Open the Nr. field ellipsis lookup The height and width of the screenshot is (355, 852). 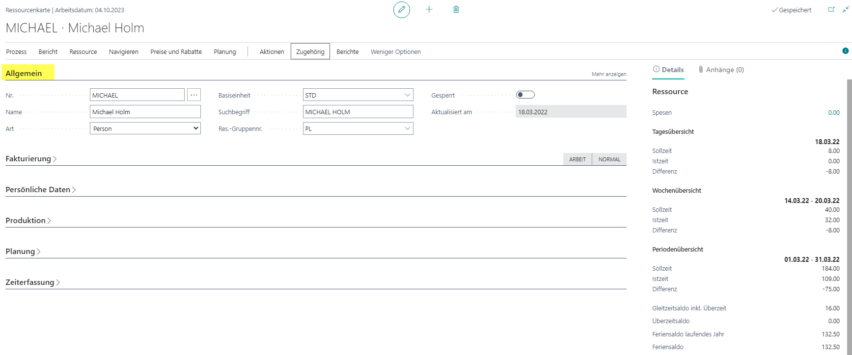194,95
